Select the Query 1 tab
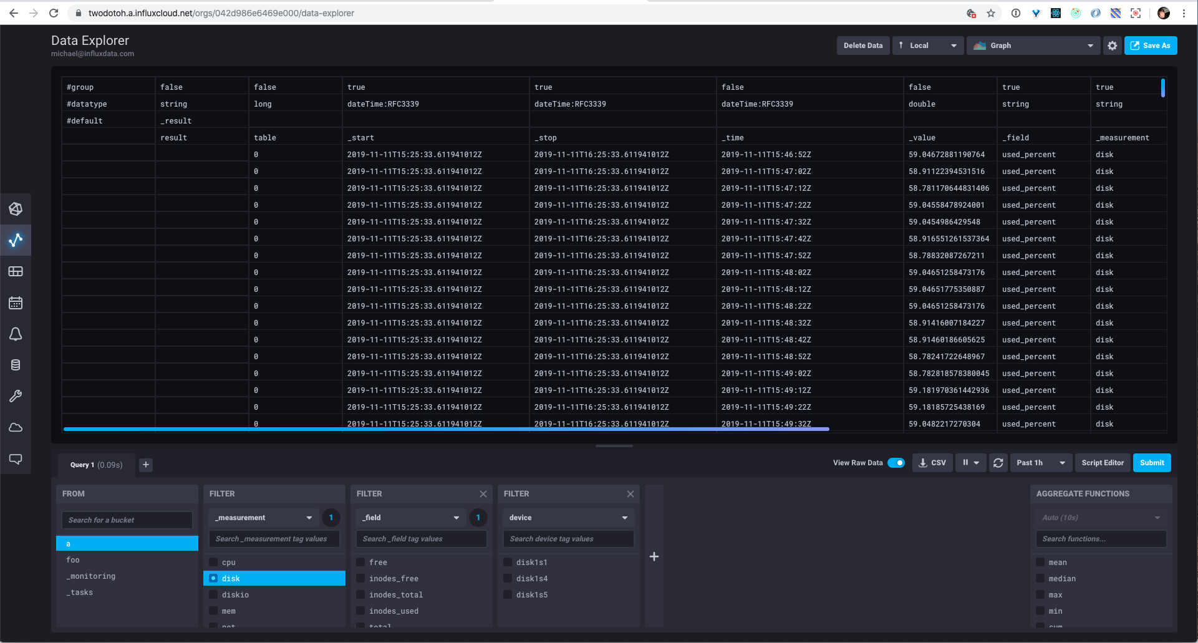 click(x=96, y=465)
